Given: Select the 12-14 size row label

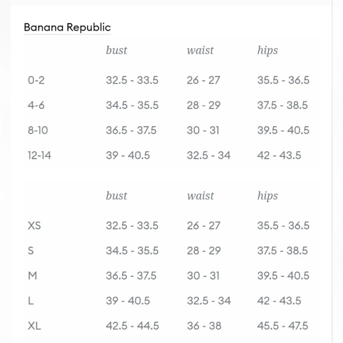Looking at the screenshot, I should pyautogui.click(x=39, y=155).
